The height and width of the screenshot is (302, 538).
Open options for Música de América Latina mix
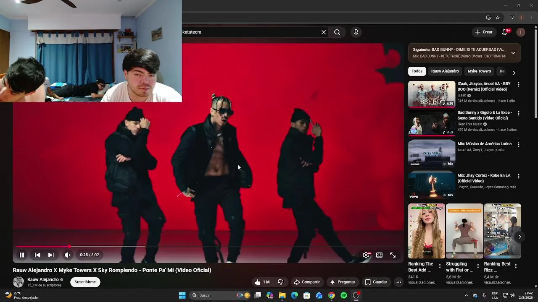[518, 144]
